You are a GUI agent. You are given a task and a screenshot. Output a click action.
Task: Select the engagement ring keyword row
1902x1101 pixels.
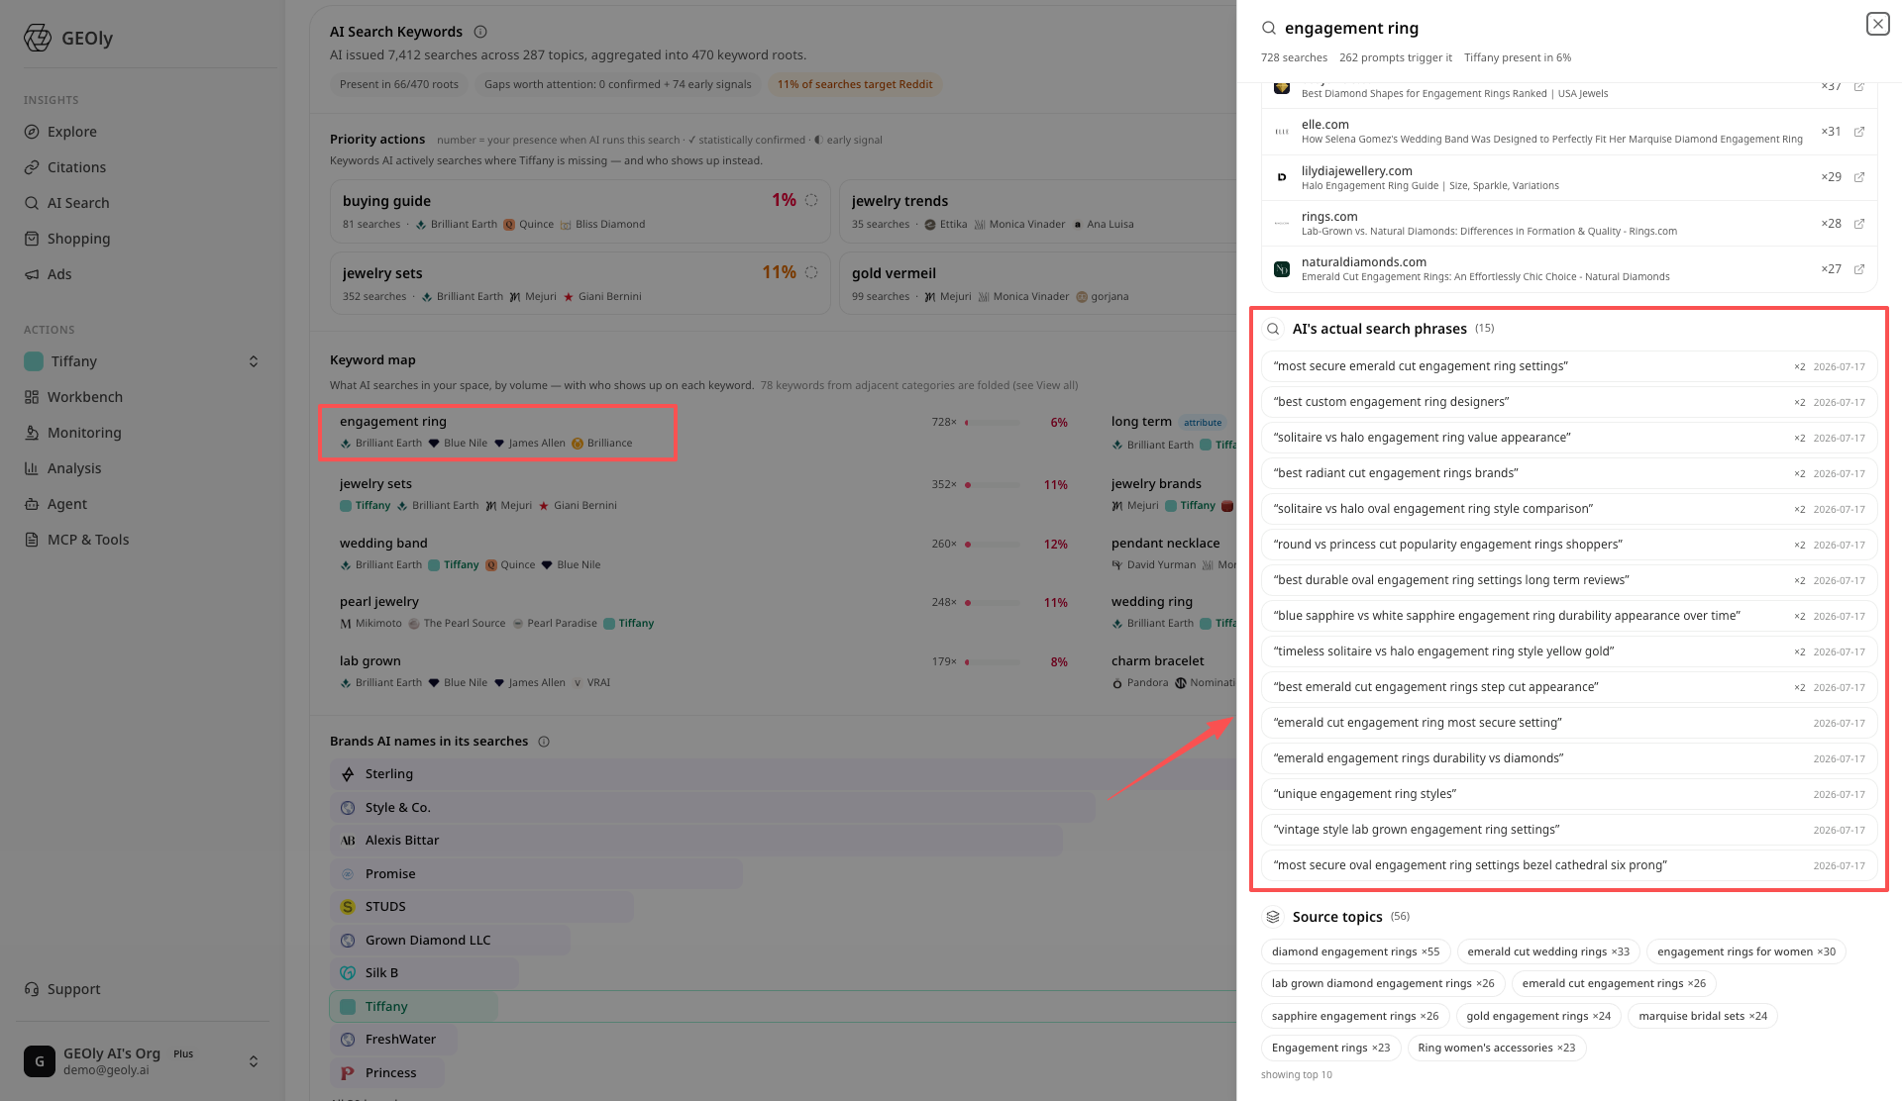pos(703,432)
